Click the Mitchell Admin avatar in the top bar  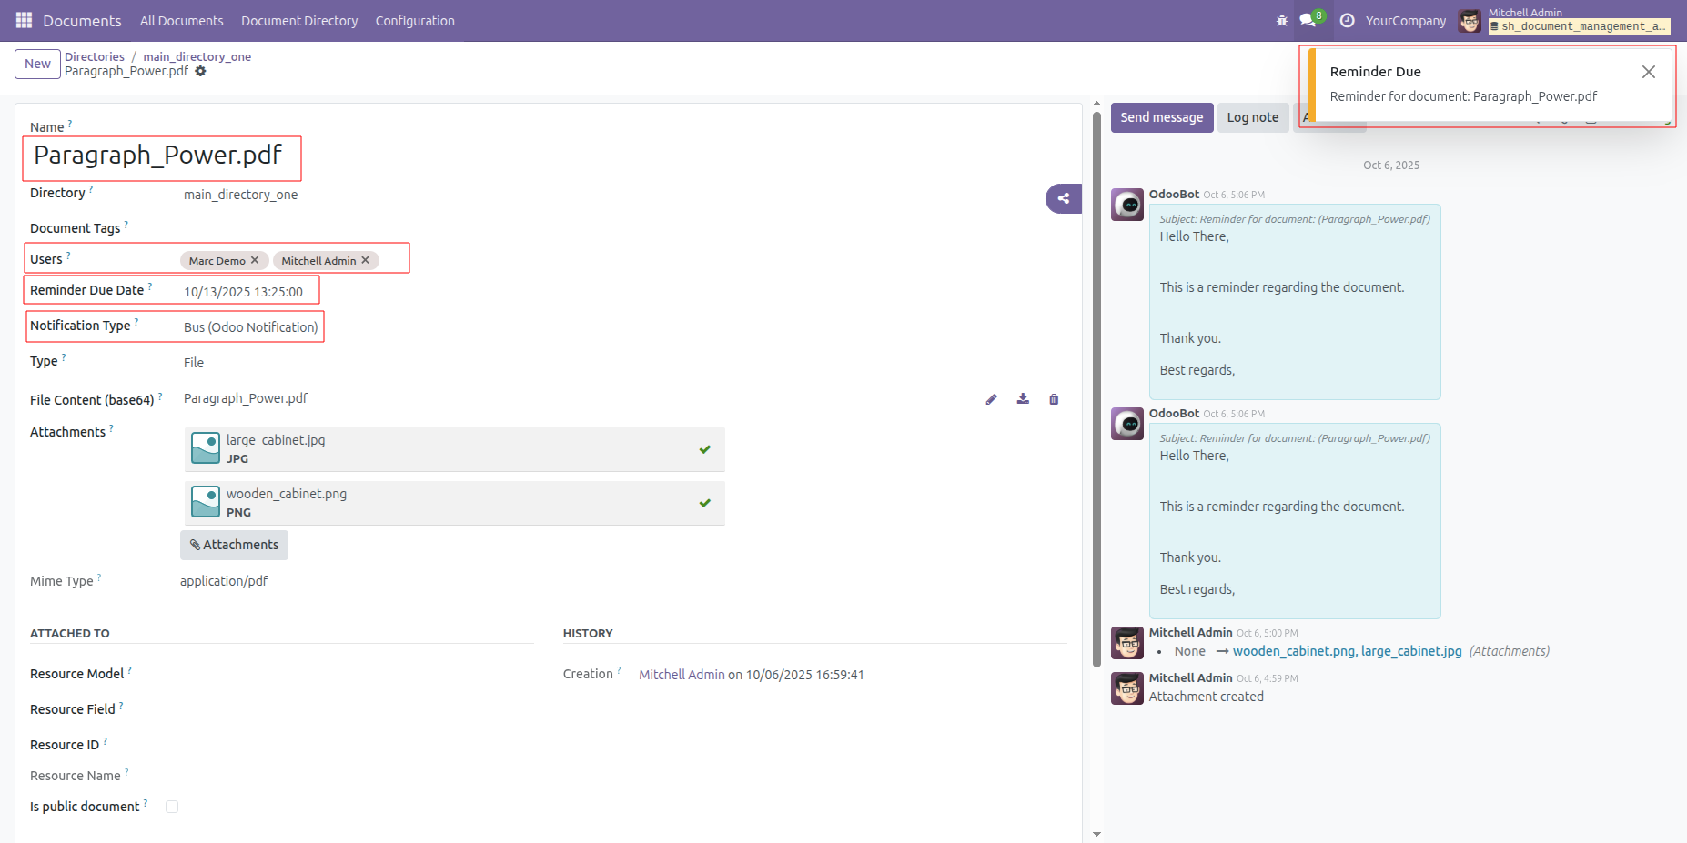[x=1470, y=20]
